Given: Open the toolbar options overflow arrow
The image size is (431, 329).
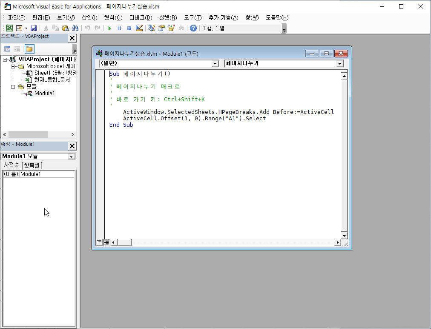Looking at the screenshot, I should click(x=284, y=28).
